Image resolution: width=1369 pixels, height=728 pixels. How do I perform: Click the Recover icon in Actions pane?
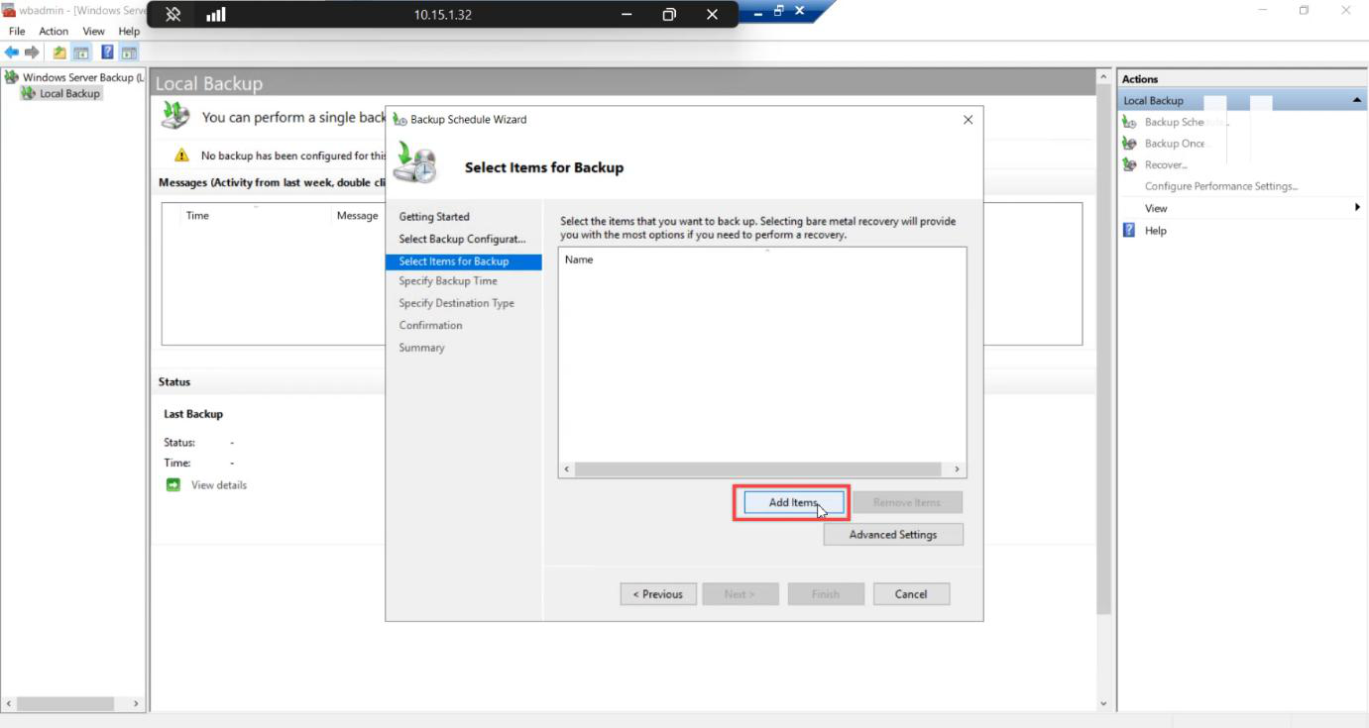click(x=1129, y=164)
